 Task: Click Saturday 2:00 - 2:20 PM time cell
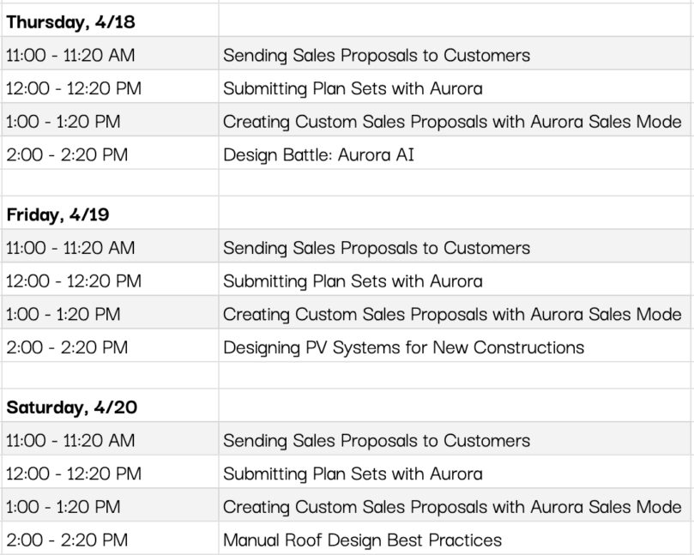tap(110, 540)
